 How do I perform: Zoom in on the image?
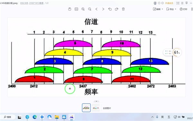point(83,9)
